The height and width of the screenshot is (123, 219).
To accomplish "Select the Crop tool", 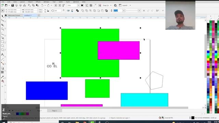I will tap(2, 25).
